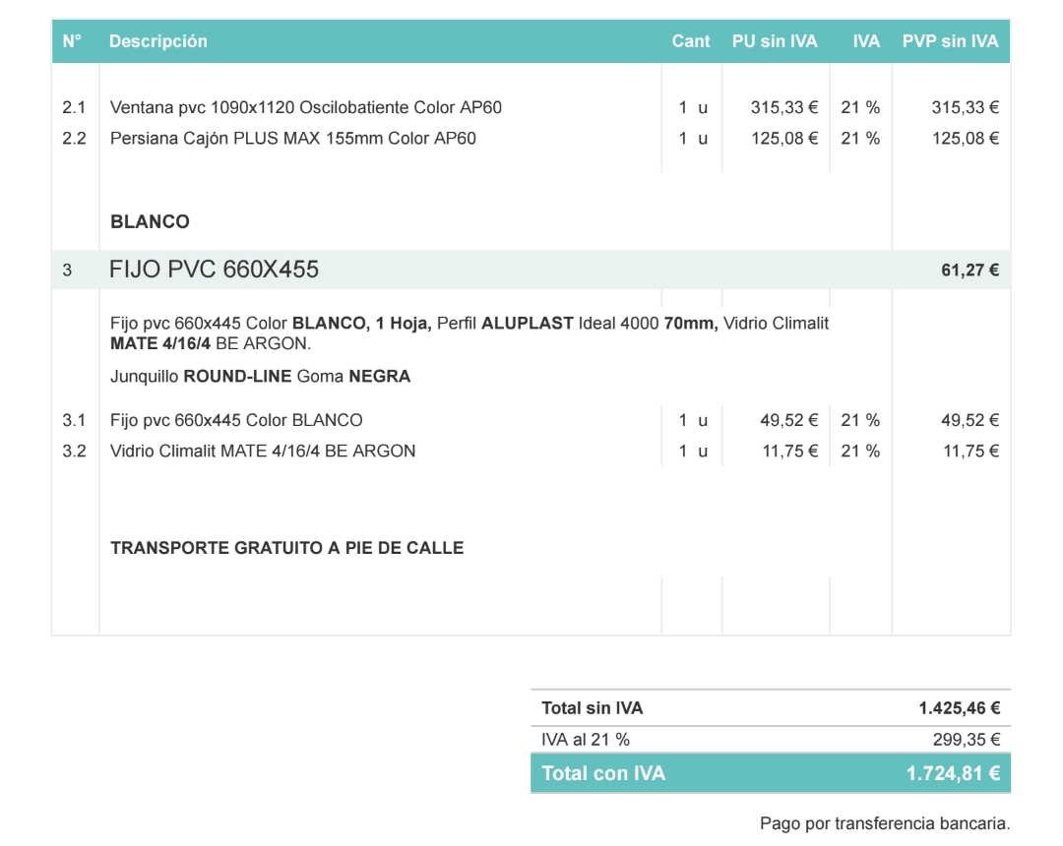Select quantity '1 u' in row 3.2
1063x846 pixels.
click(x=693, y=452)
